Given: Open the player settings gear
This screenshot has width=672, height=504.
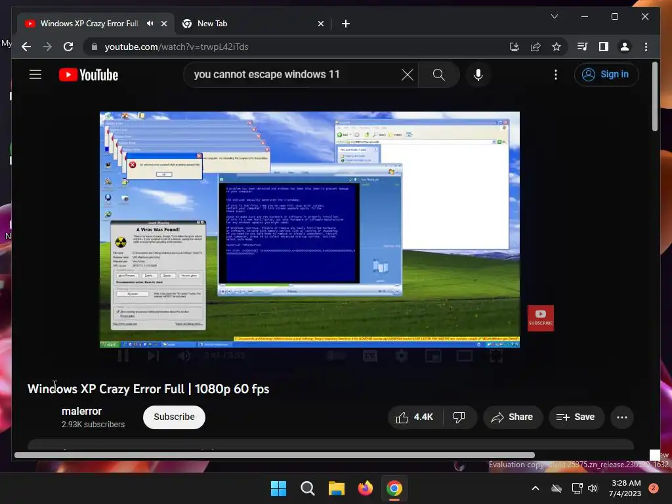Looking at the screenshot, I should [x=402, y=356].
